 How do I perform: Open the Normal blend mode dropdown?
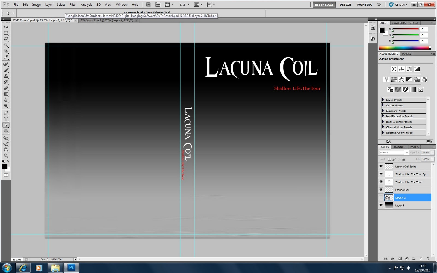[394, 153]
